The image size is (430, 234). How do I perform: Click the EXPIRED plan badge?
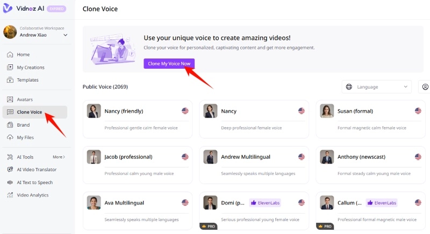[x=56, y=9]
